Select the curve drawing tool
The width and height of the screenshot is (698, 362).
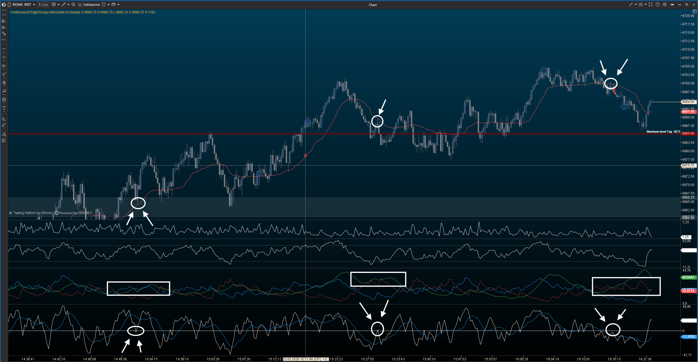pyautogui.click(x=4, y=74)
